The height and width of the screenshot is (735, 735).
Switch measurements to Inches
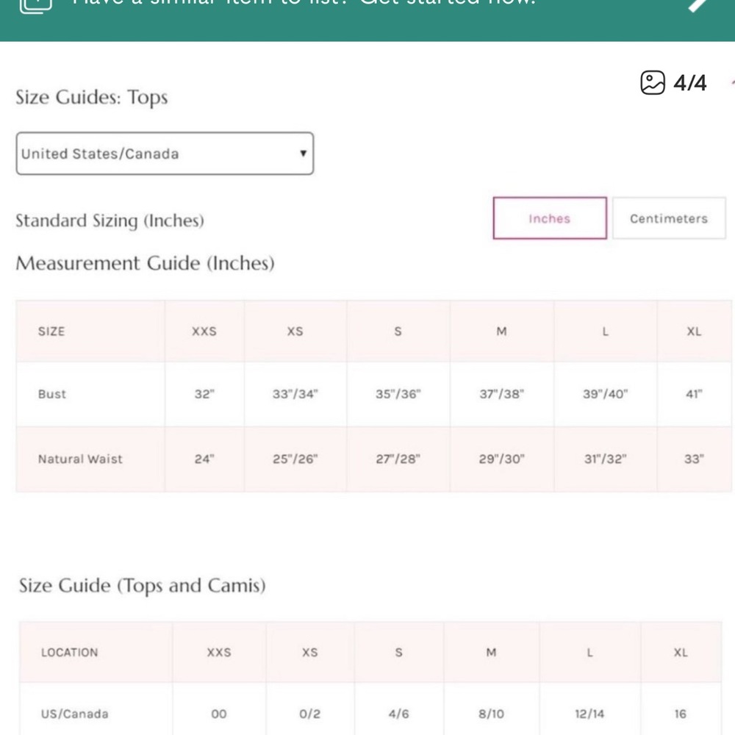[550, 218]
